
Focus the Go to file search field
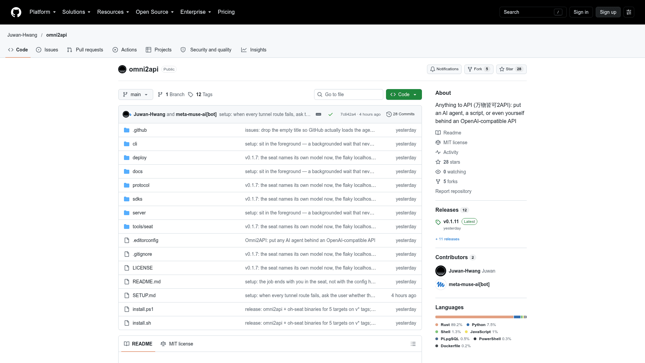[349, 94]
